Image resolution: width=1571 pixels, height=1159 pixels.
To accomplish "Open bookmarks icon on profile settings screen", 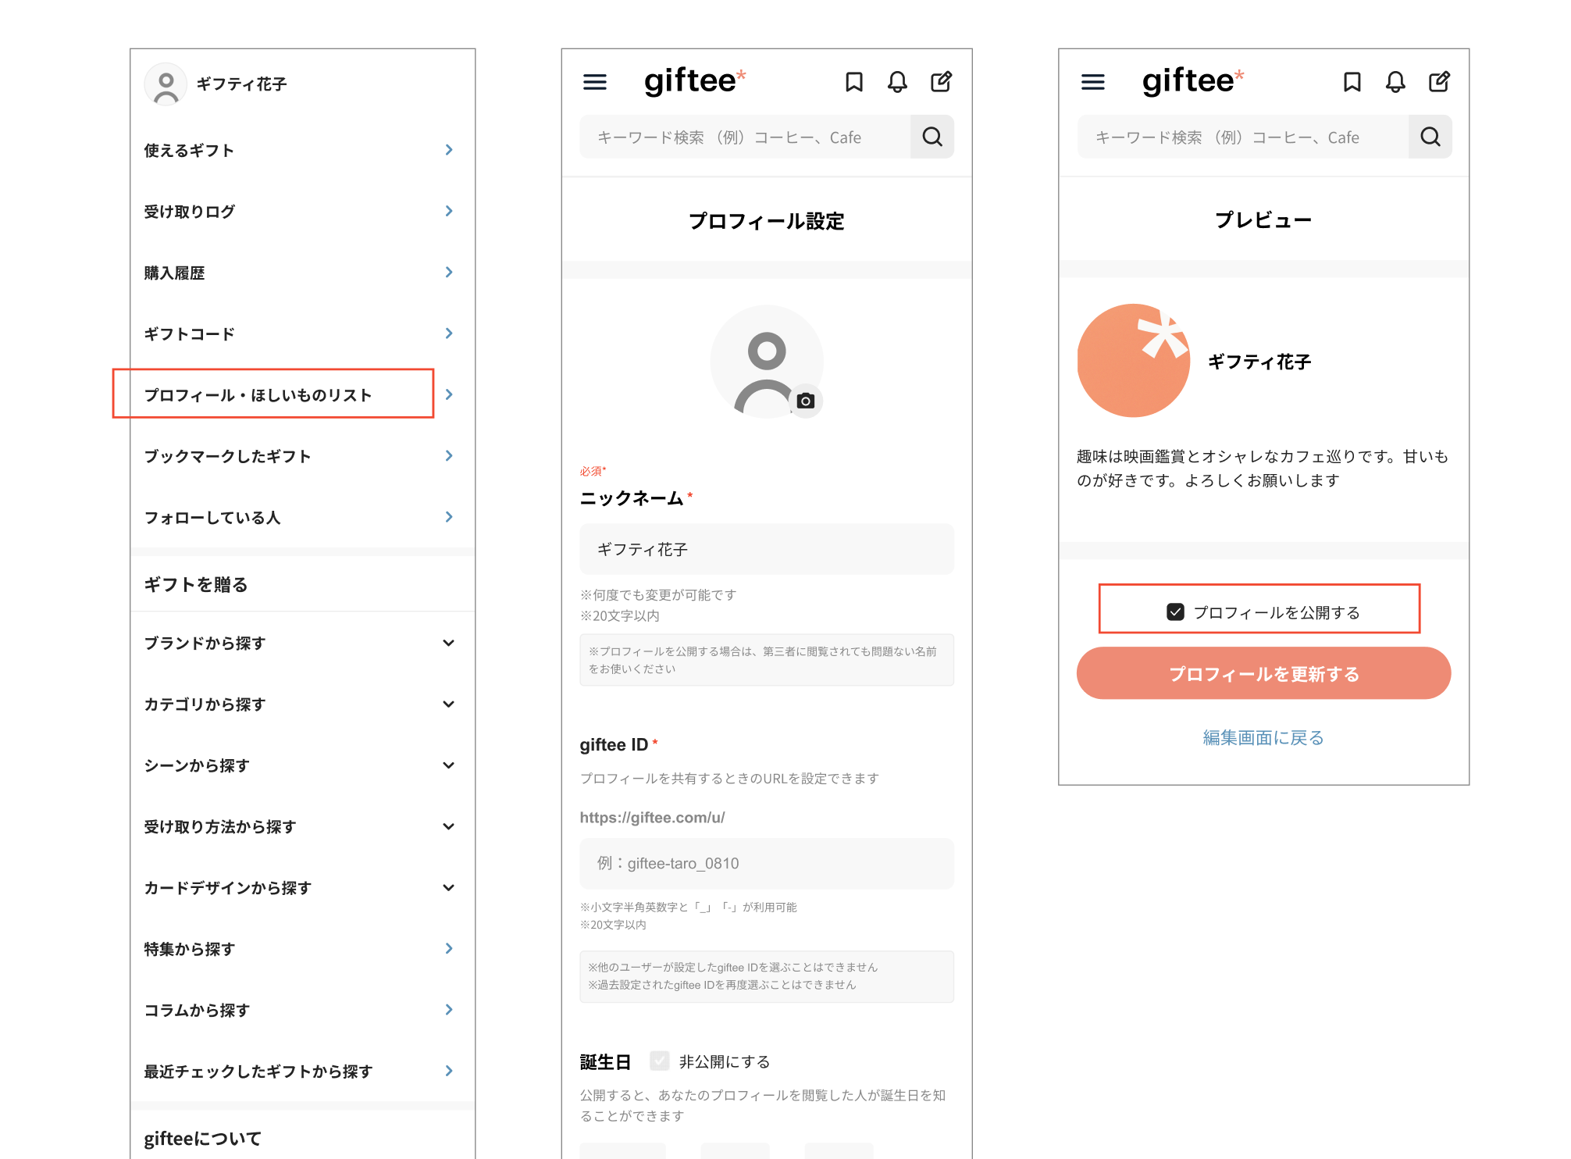I will coord(854,82).
